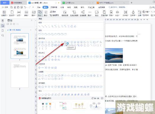
Task: Open the 文件 file menu
Action: click(x=5, y=7)
